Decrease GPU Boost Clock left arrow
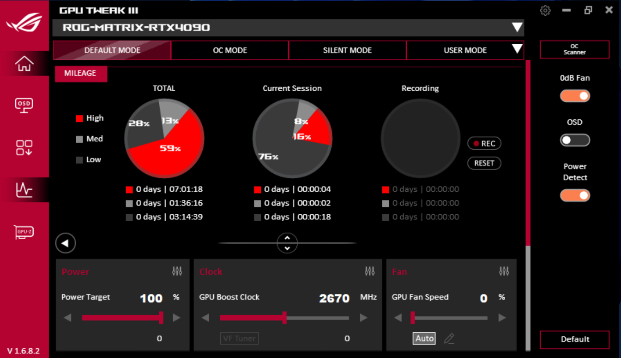The width and height of the screenshot is (621, 358). 205,317
